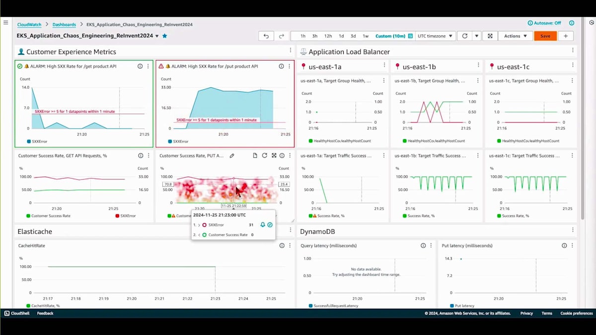Select the 1h time range
The height and width of the screenshot is (335, 596).
tap(303, 36)
